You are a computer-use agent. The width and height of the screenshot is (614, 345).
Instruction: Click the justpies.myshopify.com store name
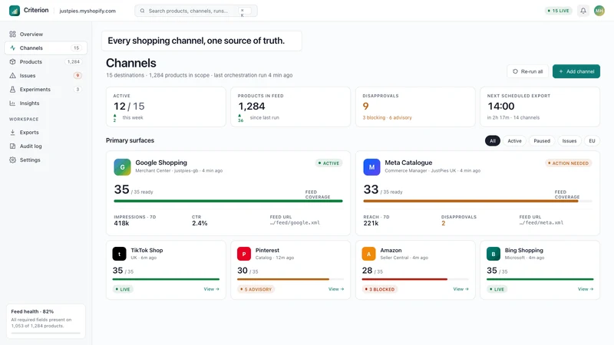87,11
